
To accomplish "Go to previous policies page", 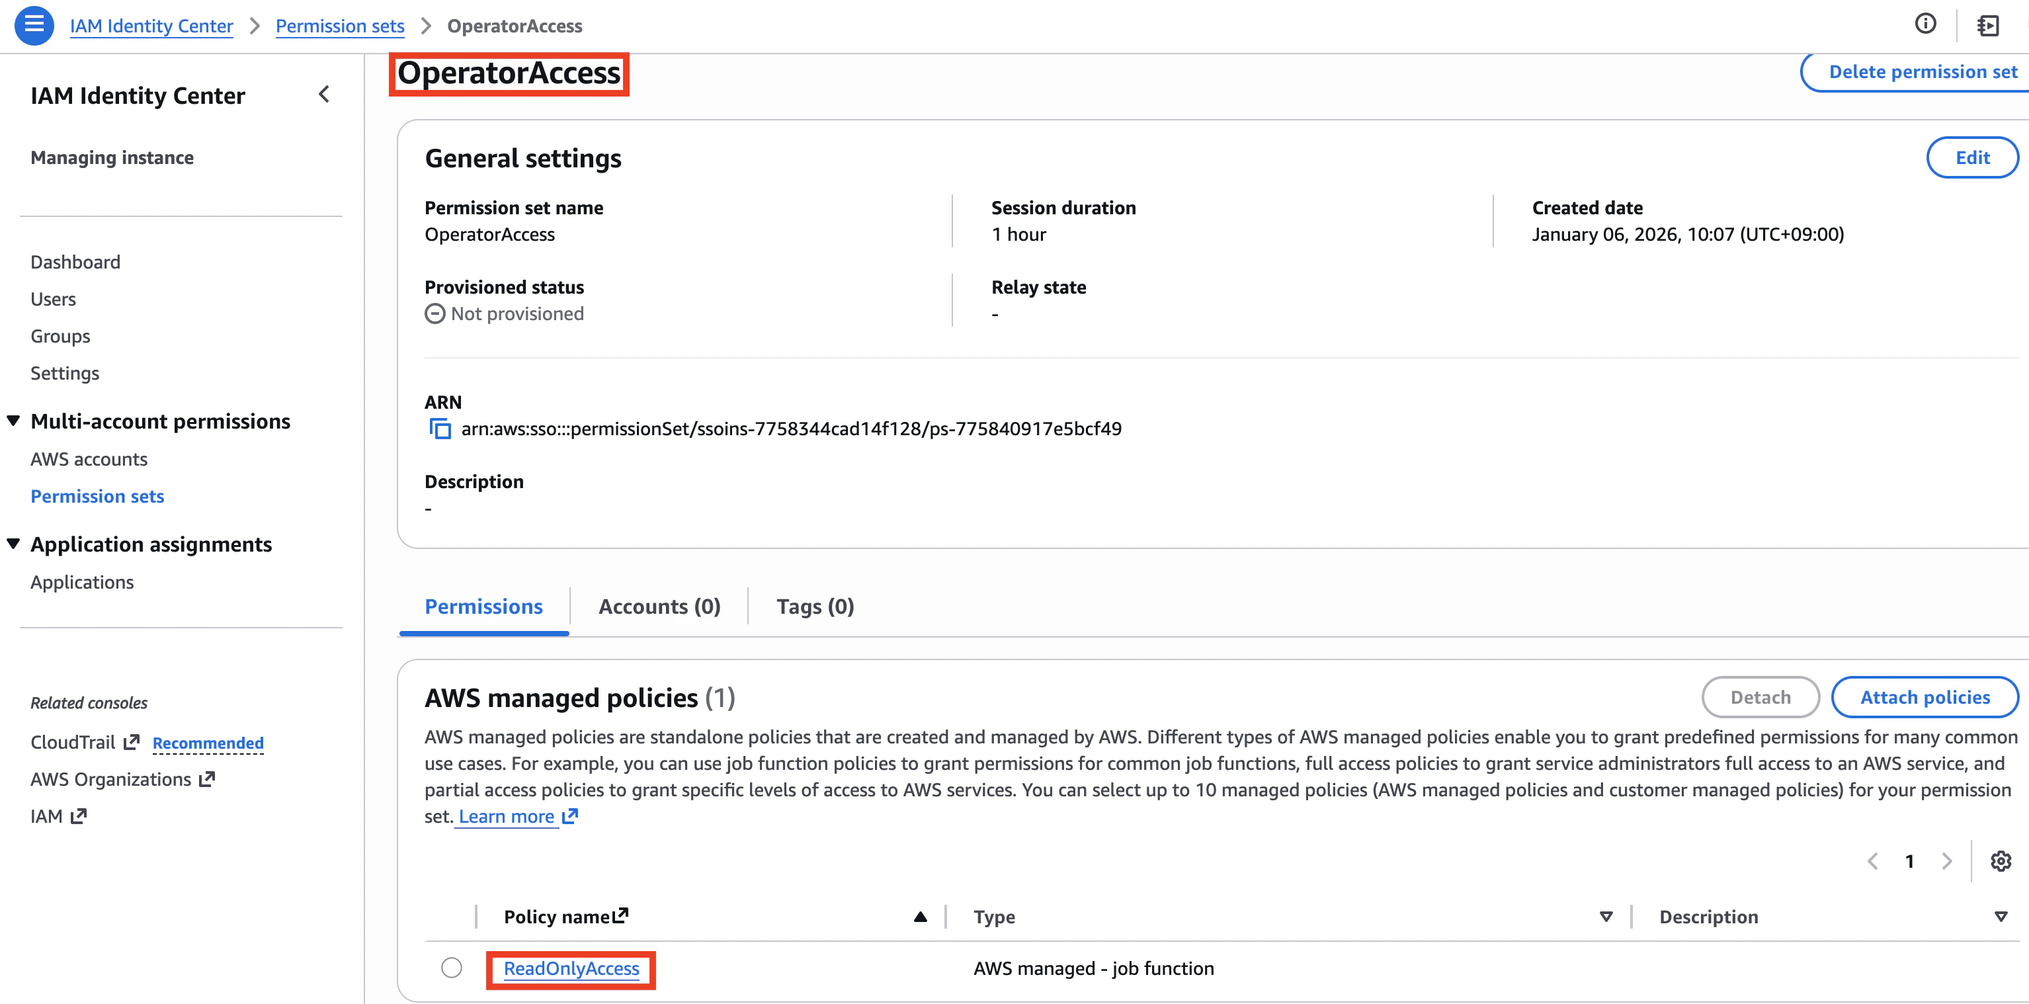I will pos(1872,860).
